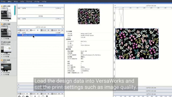172x97 pixels.
Task: Click the dotted-circle RIP icon in the bottom toolbar
Action: (x=43, y=96)
